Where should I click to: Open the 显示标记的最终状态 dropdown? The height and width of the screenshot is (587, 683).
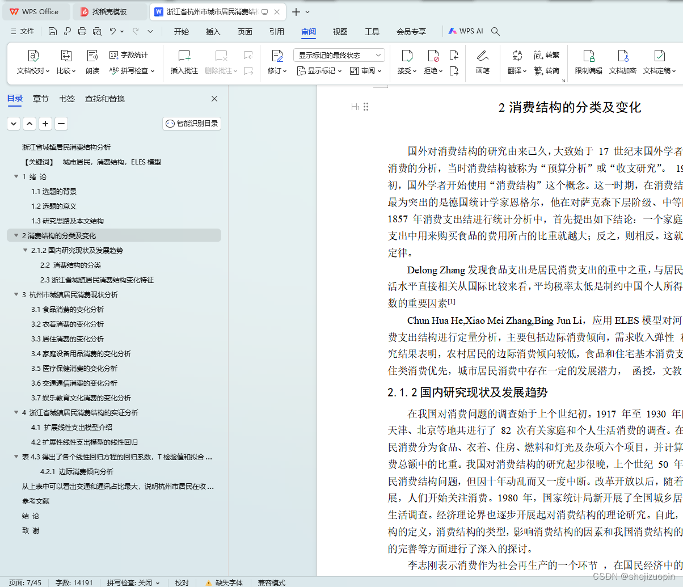coord(339,55)
